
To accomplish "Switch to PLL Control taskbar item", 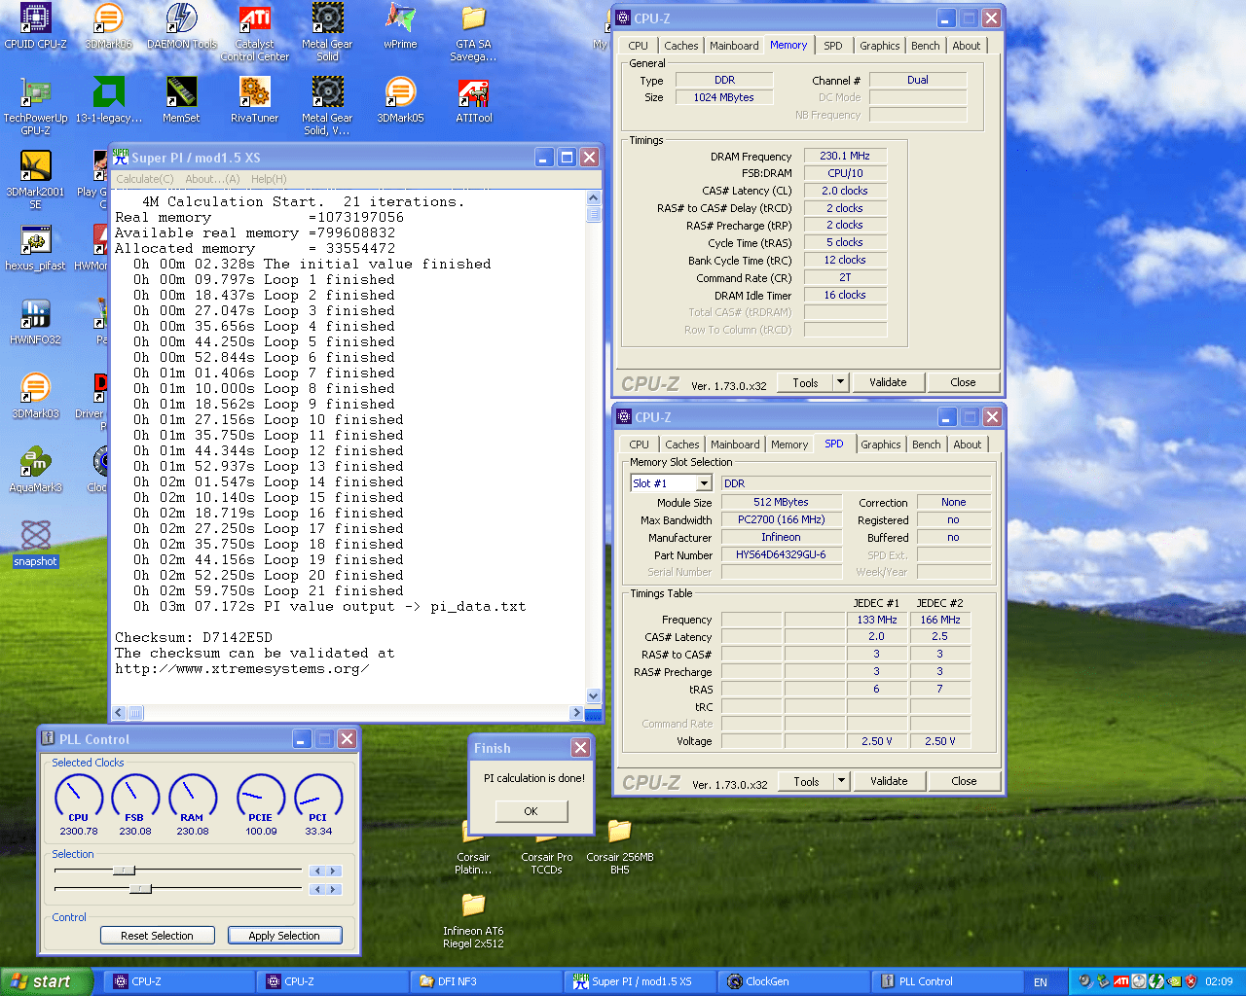I will (x=947, y=981).
